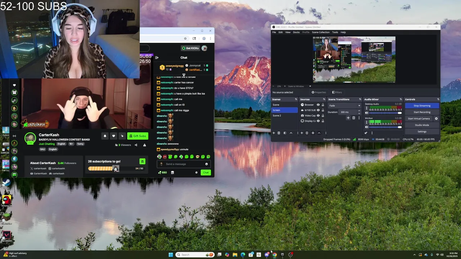The width and height of the screenshot is (461, 259).
Task: Open the View menu in OBS
Action: click(288, 32)
